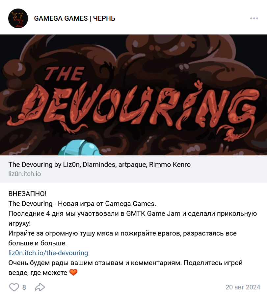The height and width of the screenshot is (294, 267).
Task: Follow the liz0n.itch.io/the-devouring link
Action: [48, 253]
